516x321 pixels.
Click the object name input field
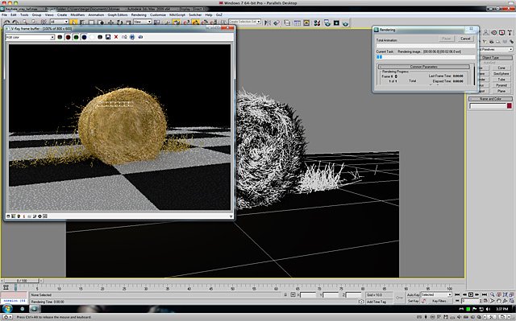488,105
